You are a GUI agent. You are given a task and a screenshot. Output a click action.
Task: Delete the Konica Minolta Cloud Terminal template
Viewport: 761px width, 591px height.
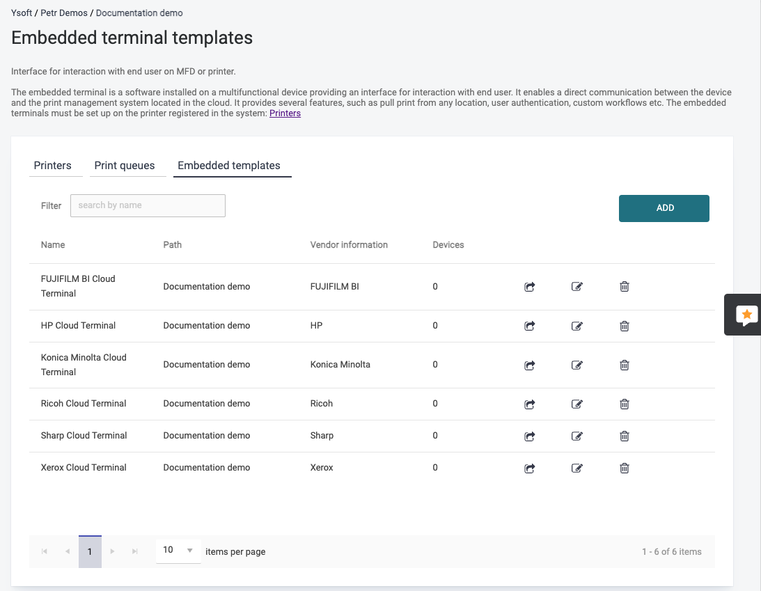coord(625,365)
